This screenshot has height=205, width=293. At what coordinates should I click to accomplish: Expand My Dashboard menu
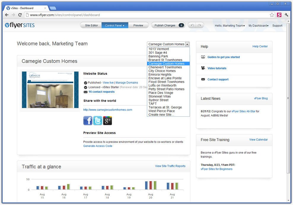pos(258,25)
